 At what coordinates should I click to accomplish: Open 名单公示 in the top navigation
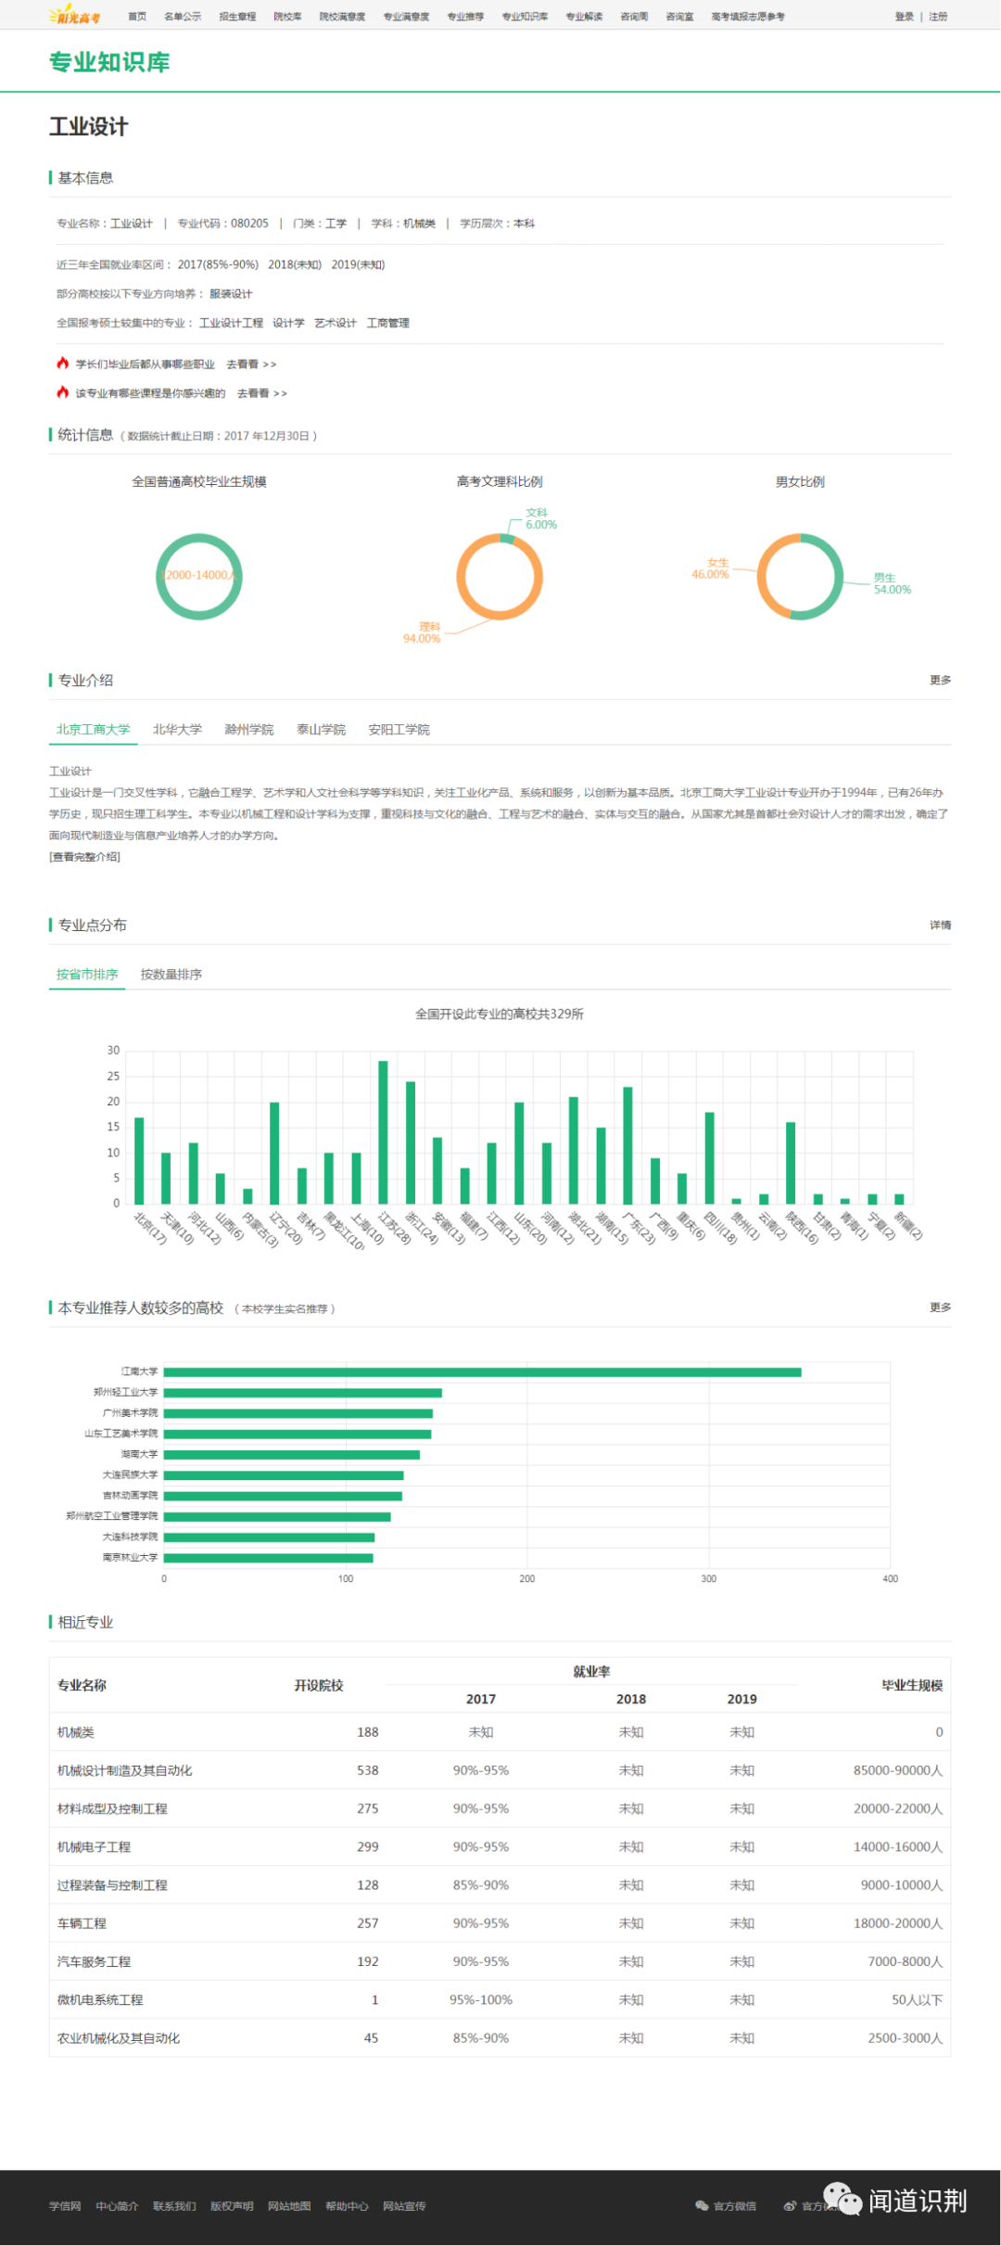pyautogui.click(x=183, y=17)
